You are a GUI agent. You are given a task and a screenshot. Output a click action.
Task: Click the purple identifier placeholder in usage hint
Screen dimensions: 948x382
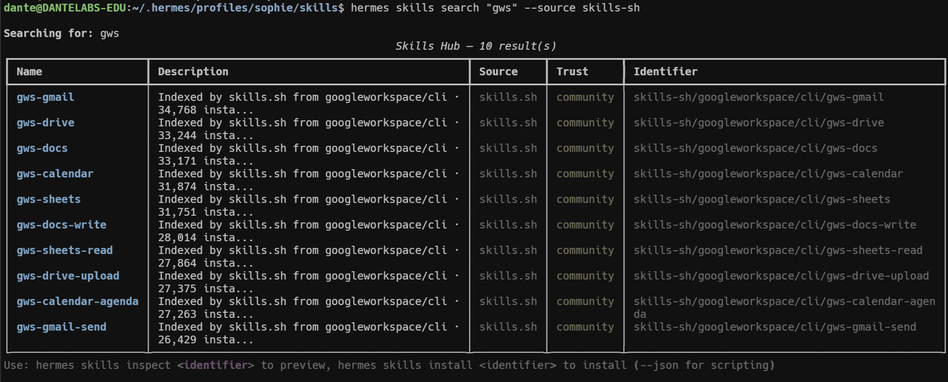coord(216,365)
